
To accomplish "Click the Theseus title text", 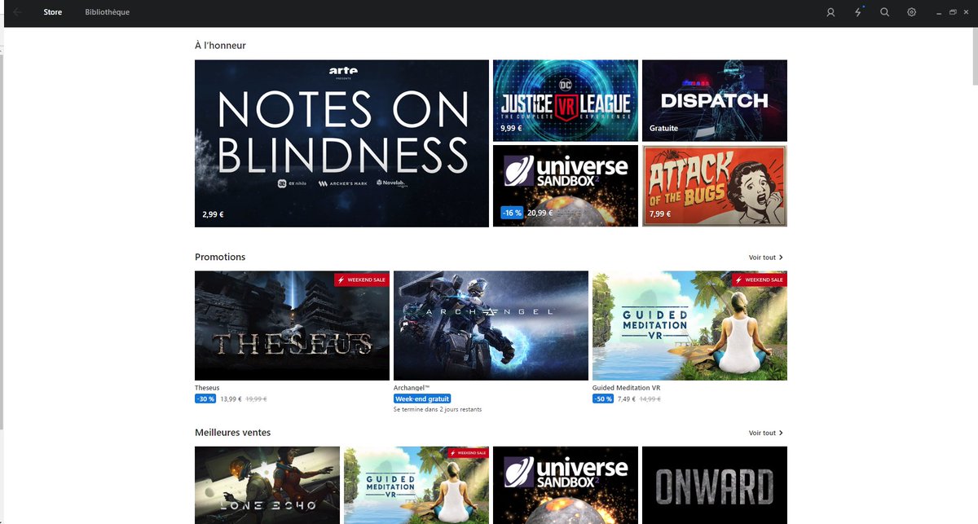I will click(207, 388).
